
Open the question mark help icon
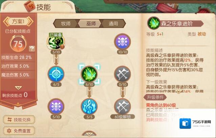(x=32, y=49)
